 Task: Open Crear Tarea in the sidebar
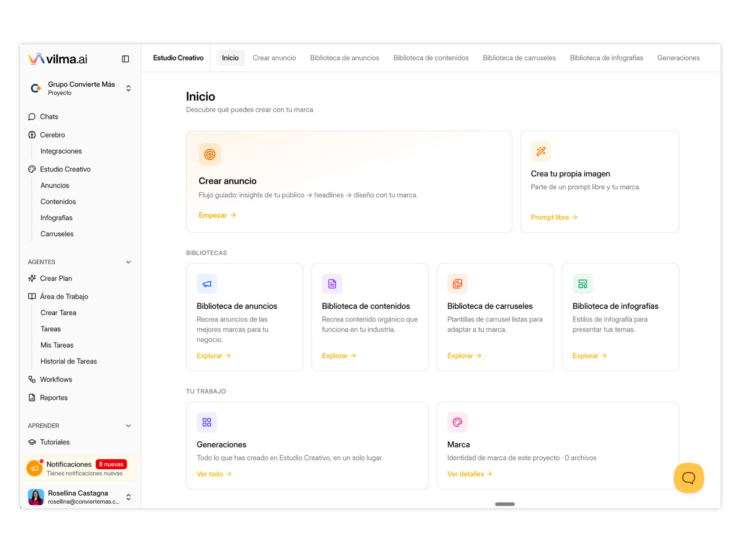click(58, 313)
